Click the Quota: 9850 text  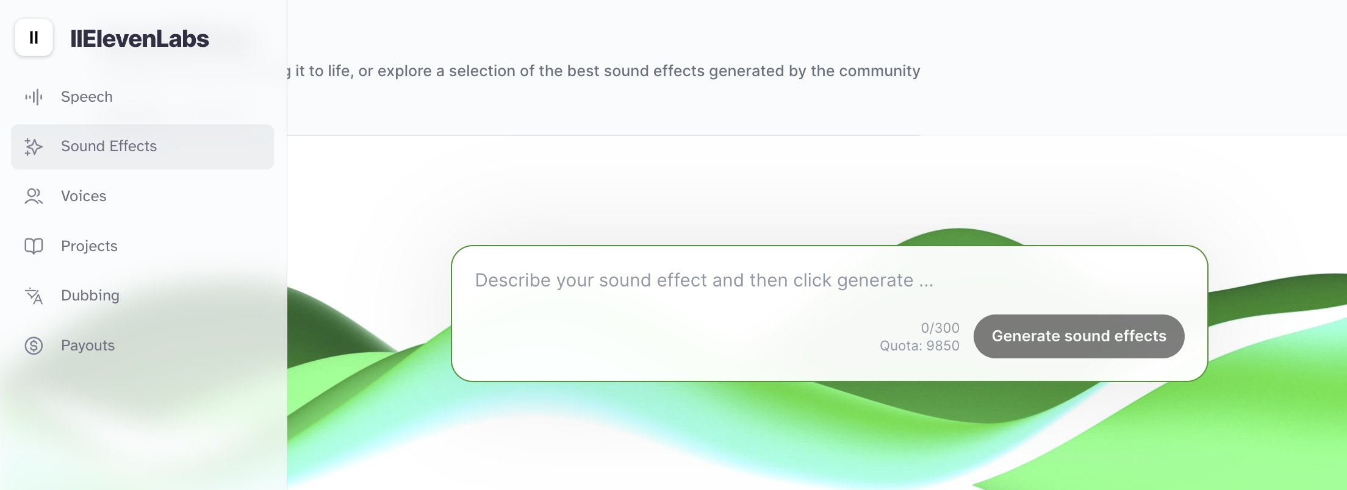tap(919, 345)
